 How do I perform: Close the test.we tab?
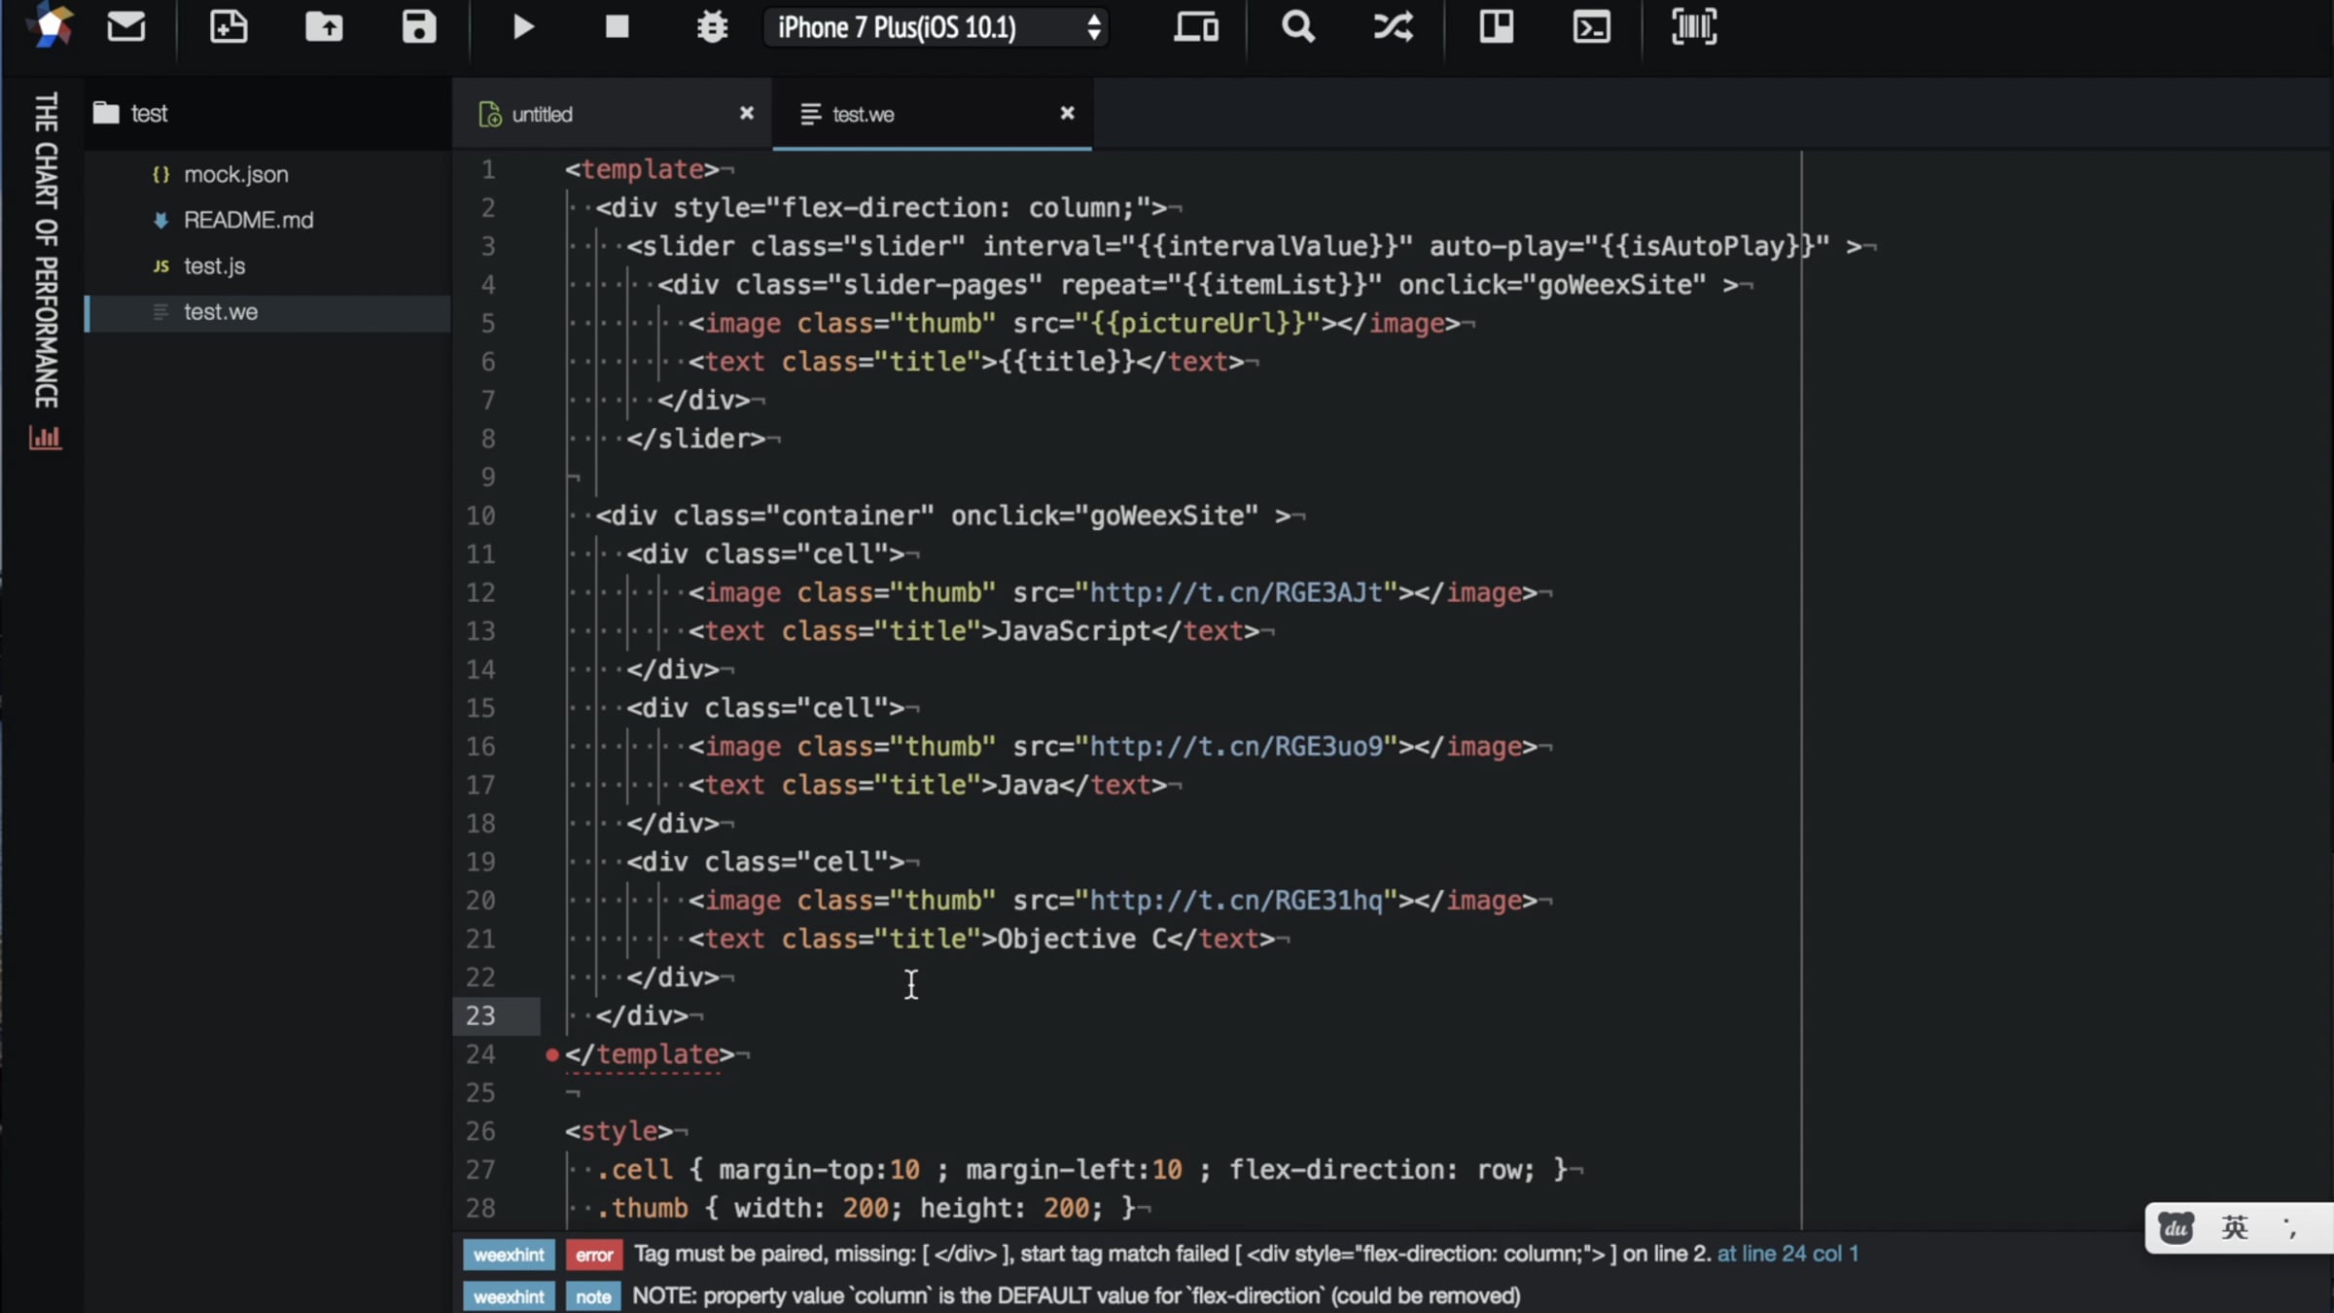(1067, 113)
